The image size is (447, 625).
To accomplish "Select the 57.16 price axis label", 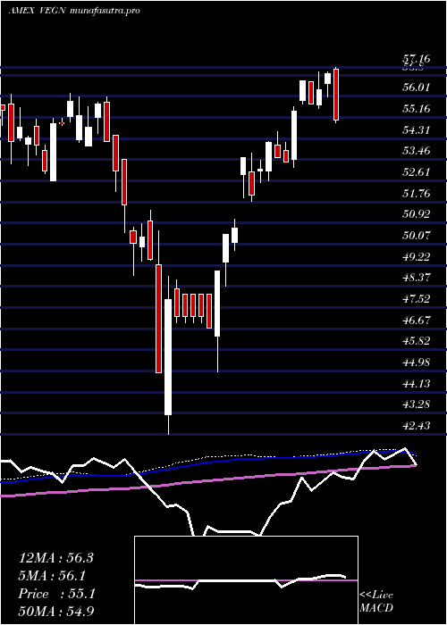I will pyautogui.click(x=417, y=59).
